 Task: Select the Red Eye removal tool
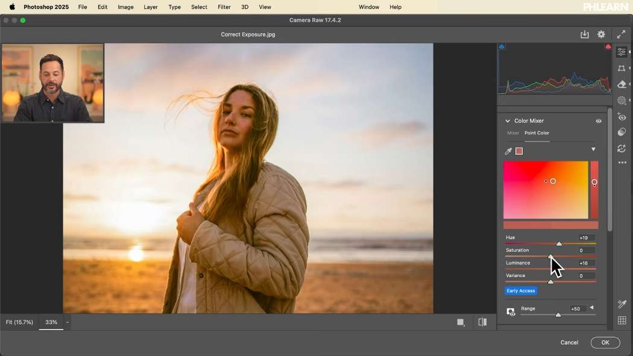[622, 116]
